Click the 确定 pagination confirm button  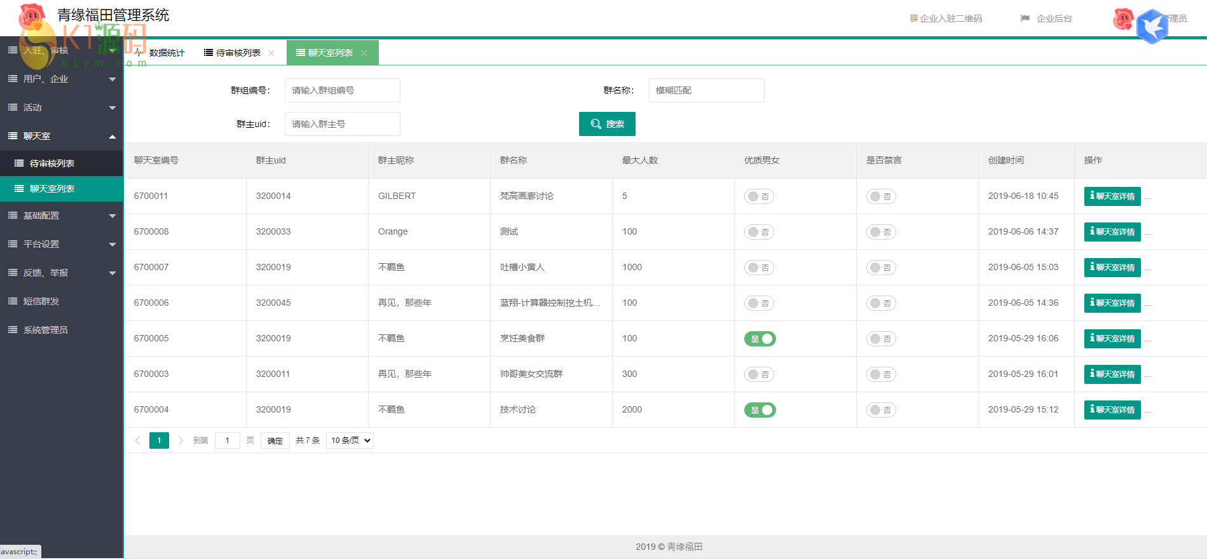point(275,440)
